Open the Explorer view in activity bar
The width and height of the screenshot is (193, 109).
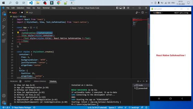tap(4, 13)
